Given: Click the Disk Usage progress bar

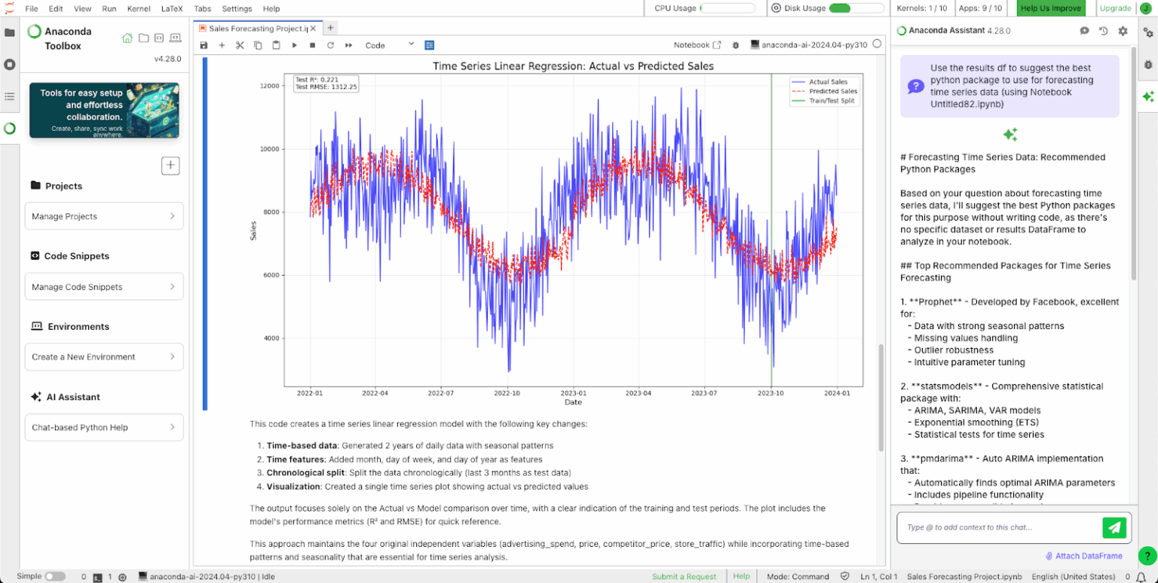Looking at the screenshot, I should [x=856, y=8].
